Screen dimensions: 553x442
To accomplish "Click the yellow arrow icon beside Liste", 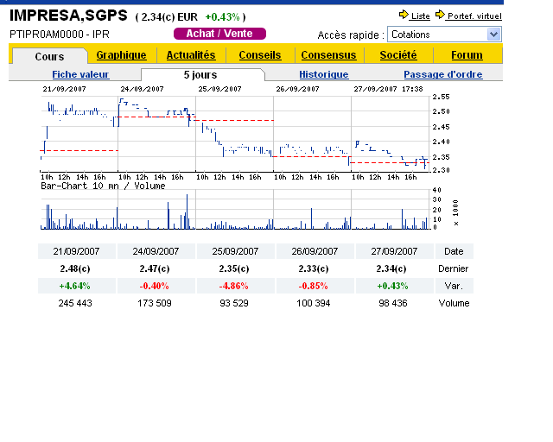I will click(x=404, y=15).
